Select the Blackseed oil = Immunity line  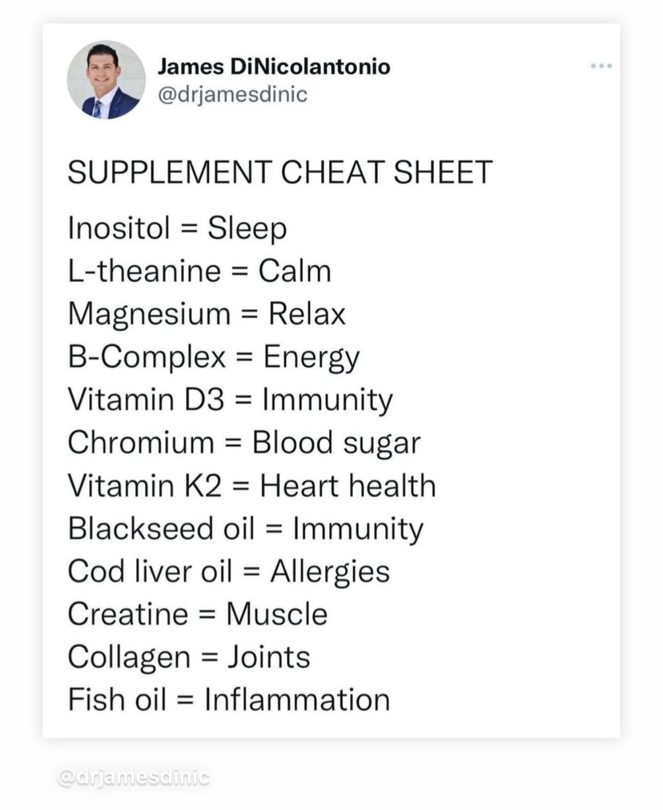[246, 529]
